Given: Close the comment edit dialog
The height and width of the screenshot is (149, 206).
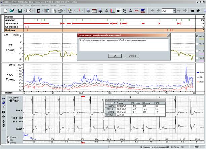Looking at the screenshot, I should (168, 35).
